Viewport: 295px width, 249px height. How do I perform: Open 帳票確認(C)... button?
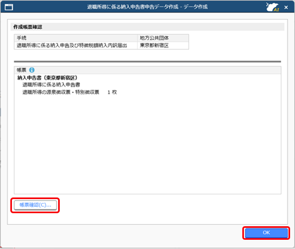(x=35, y=205)
